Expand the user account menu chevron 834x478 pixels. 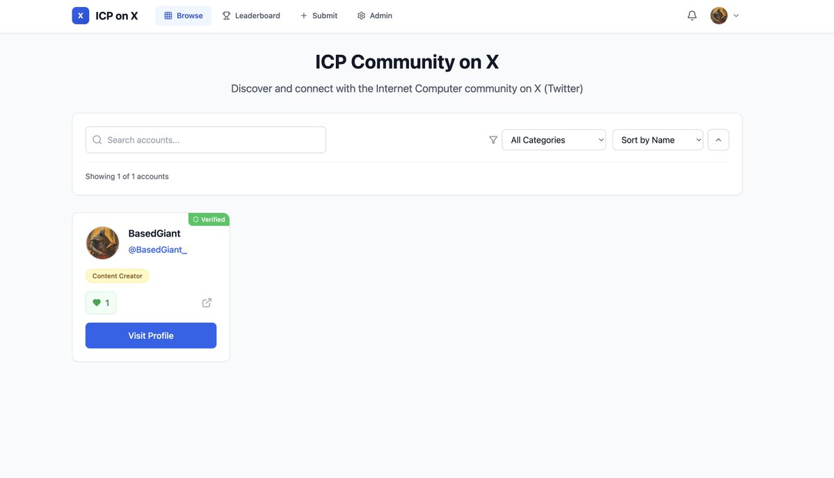coord(736,15)
